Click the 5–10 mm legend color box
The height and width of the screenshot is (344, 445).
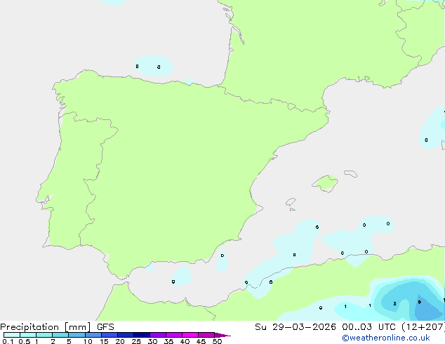77,335
